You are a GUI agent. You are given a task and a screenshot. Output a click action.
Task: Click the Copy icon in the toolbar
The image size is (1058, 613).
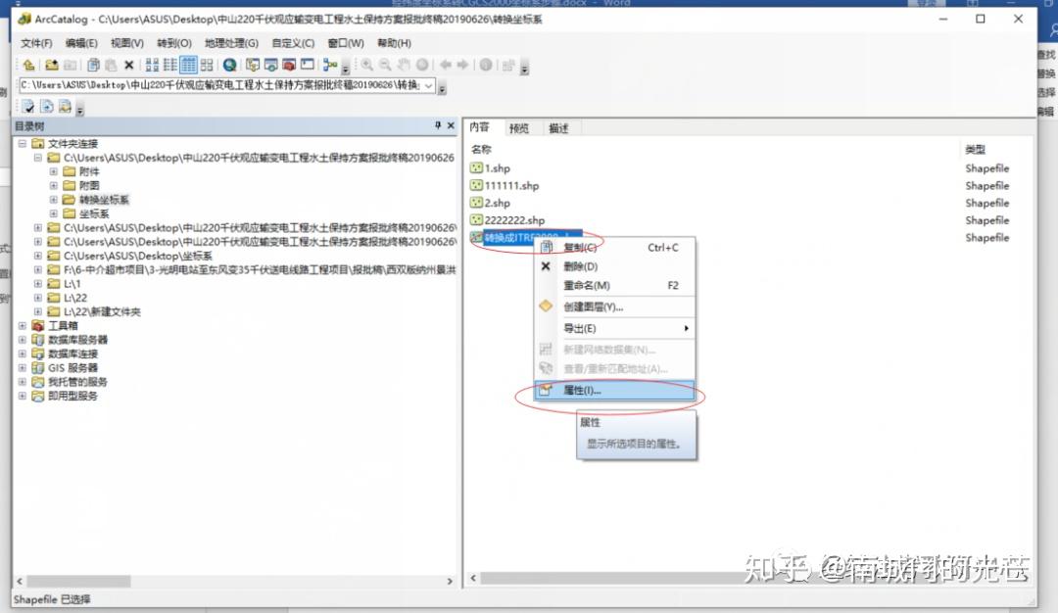tap(94, 65)
